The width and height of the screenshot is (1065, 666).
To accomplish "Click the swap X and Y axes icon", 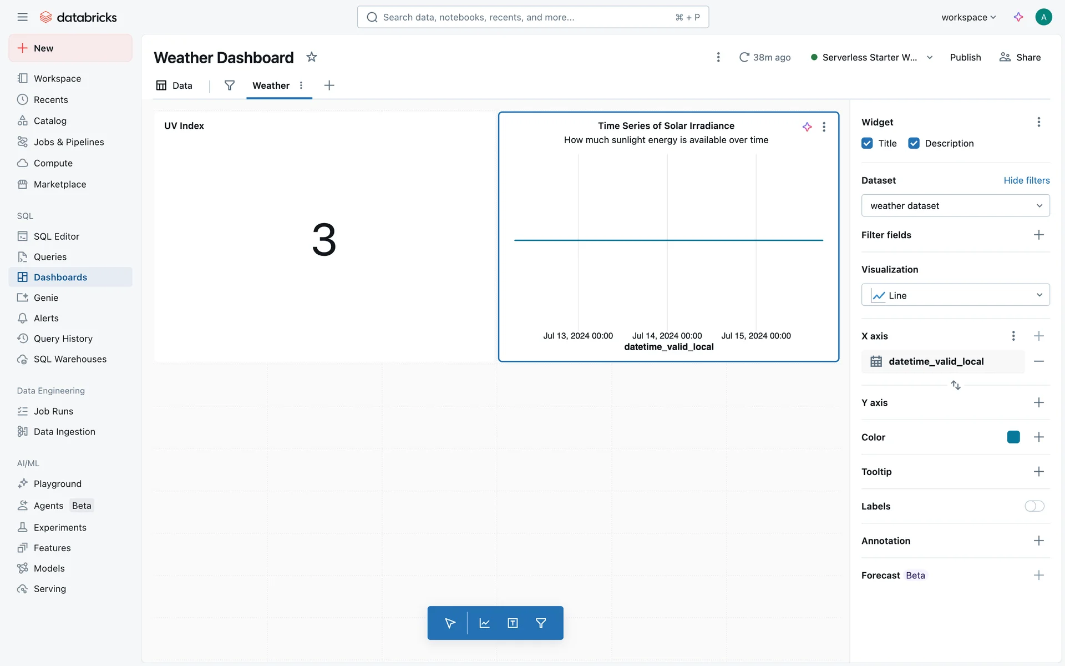I will coord(955,385).
